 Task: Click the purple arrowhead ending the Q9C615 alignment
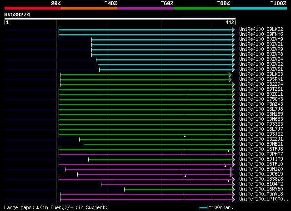(232, 175)
